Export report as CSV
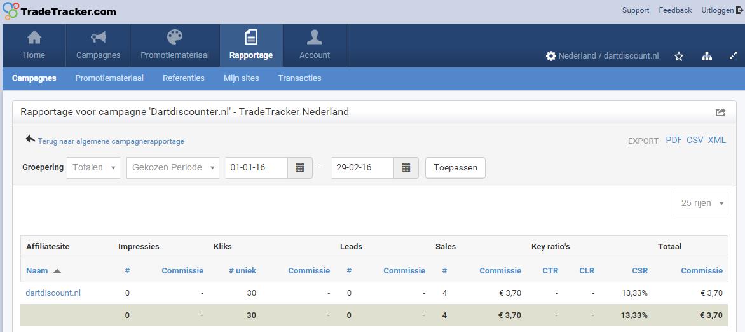Screen dimensions: 745x332 point(695,141)
